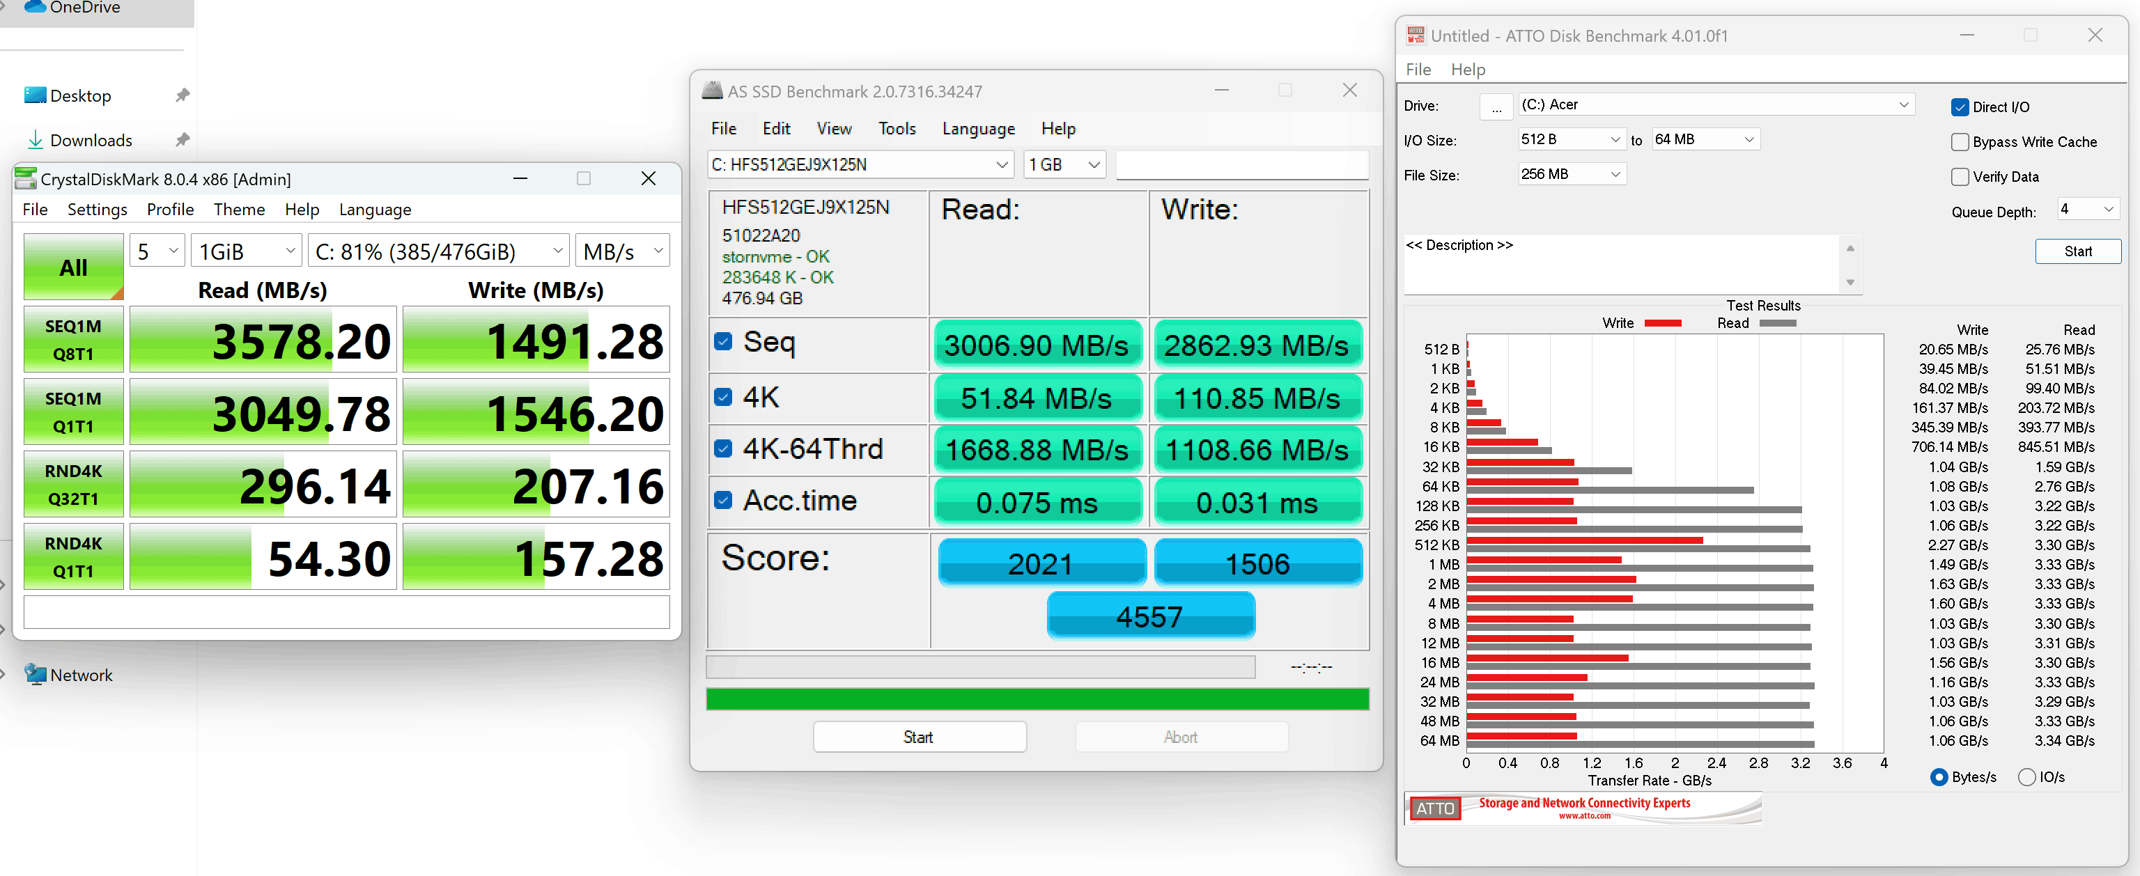The height and width of the screenshot is (876, 2140).
Task: Open OneDrive in the Explorer sidebar
Action: tap(72, 8)
